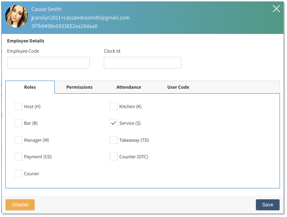Tick the Takeaway (TD) checkbox
This screenshot has height=217, width=287.
tap(113, 140)
